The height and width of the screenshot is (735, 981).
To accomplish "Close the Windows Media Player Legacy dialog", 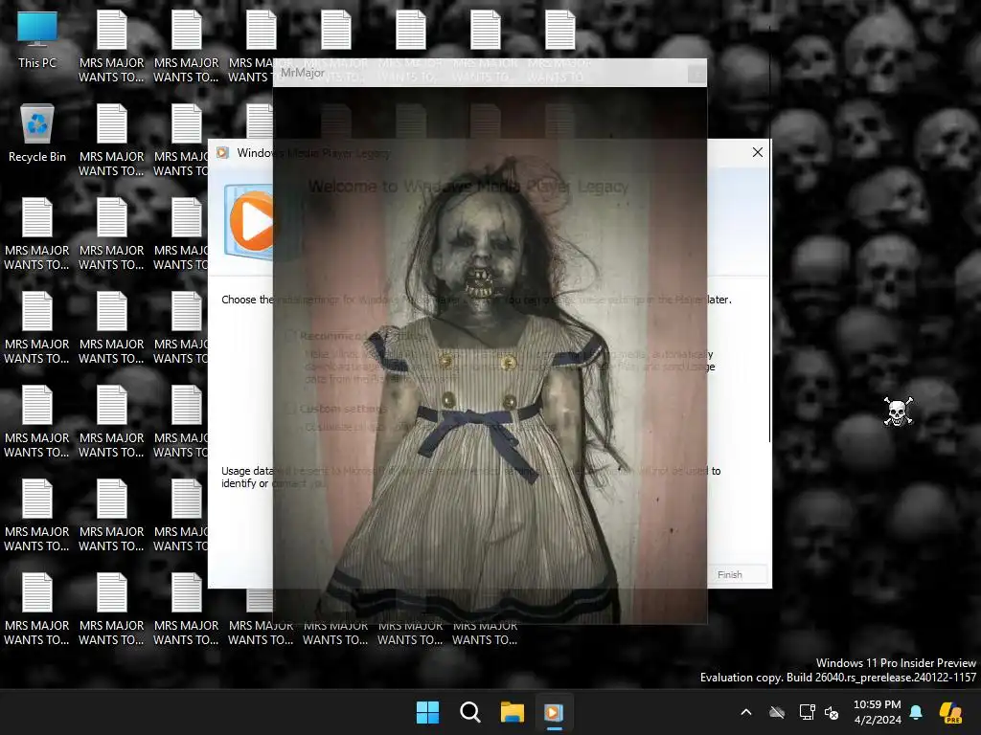I will click(x=757, y=152).
